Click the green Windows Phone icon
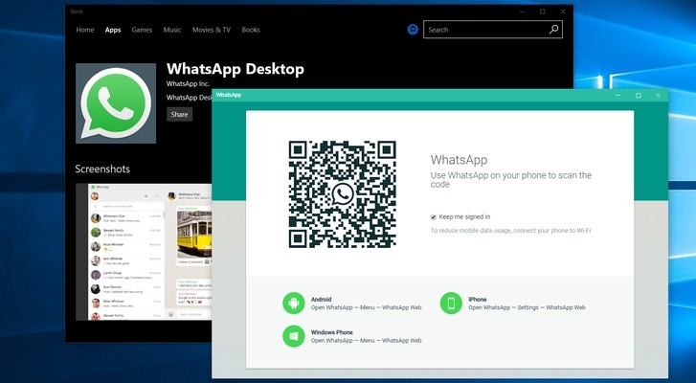 [x=293, y=336]
